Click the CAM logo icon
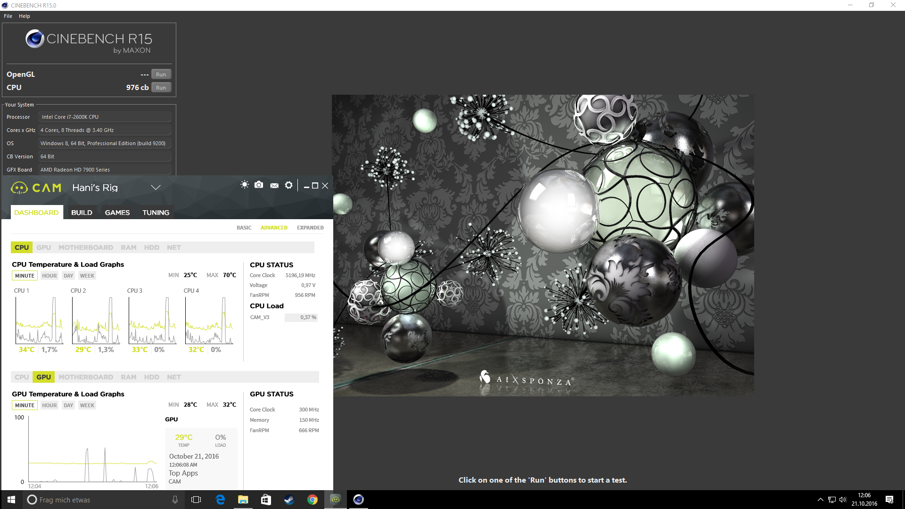The width and height of the screenshot is (905, 509). coord(19,188)
